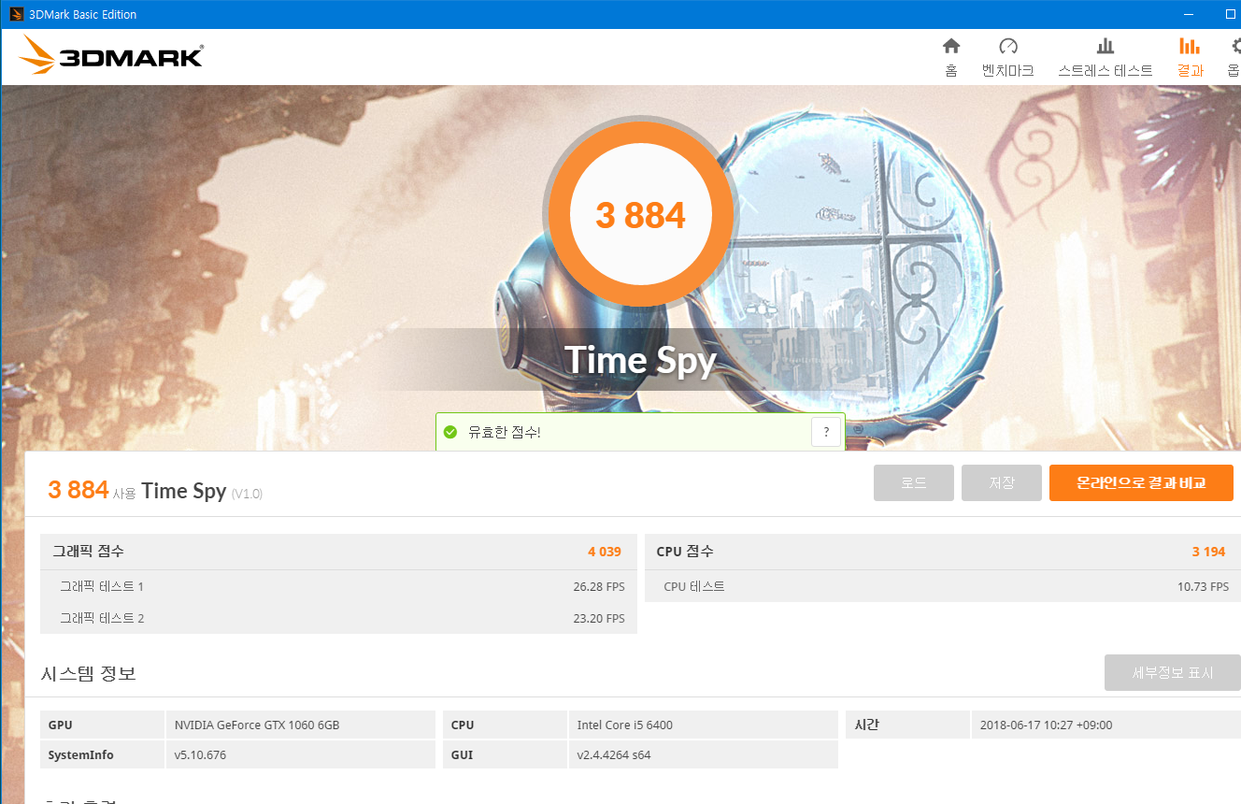Click the big 3 884 score circle
Image resolution: width=1241 pixels, height=804 pixels.
641,216
